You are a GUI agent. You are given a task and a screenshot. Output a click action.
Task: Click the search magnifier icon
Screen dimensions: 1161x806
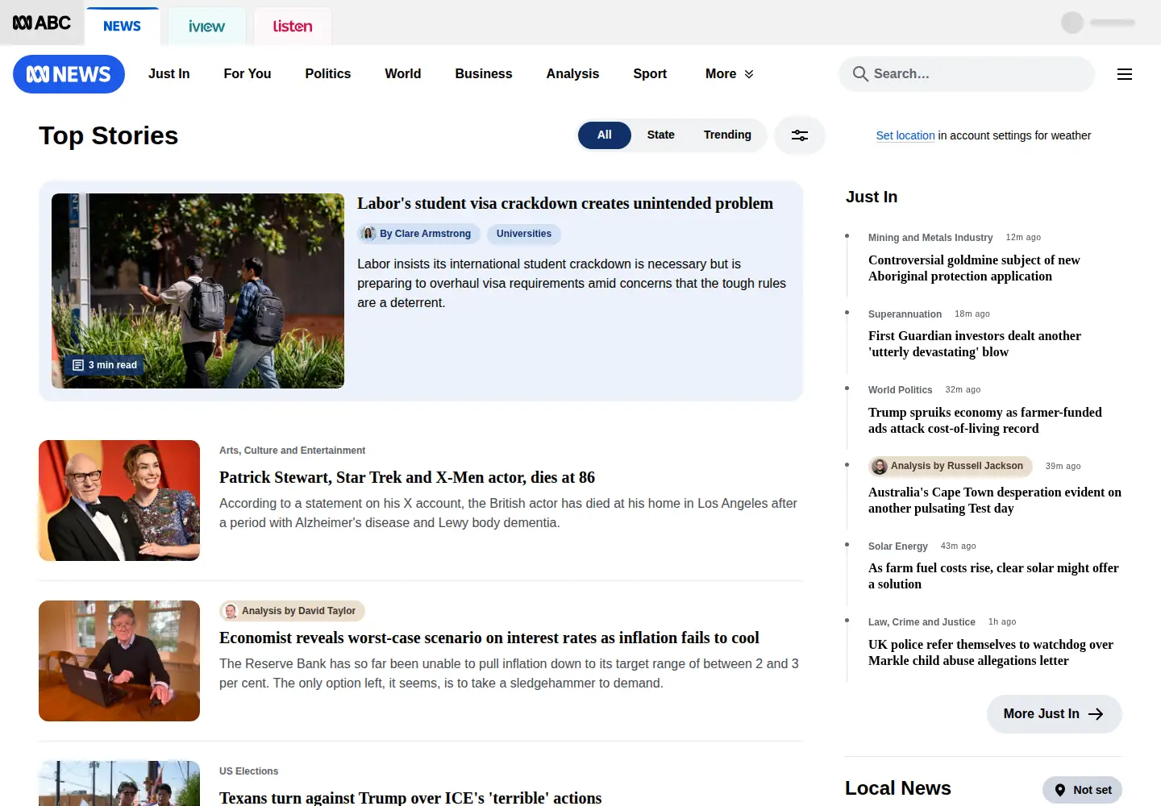click(860, 74)
